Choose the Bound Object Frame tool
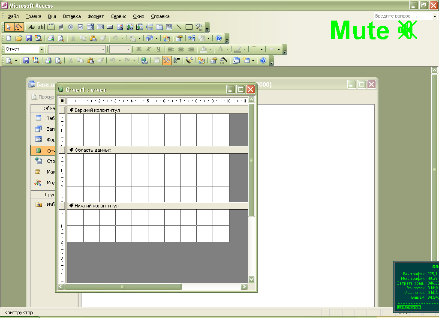Viewport: 439px width, 318px height. click(x=139, y=27)
